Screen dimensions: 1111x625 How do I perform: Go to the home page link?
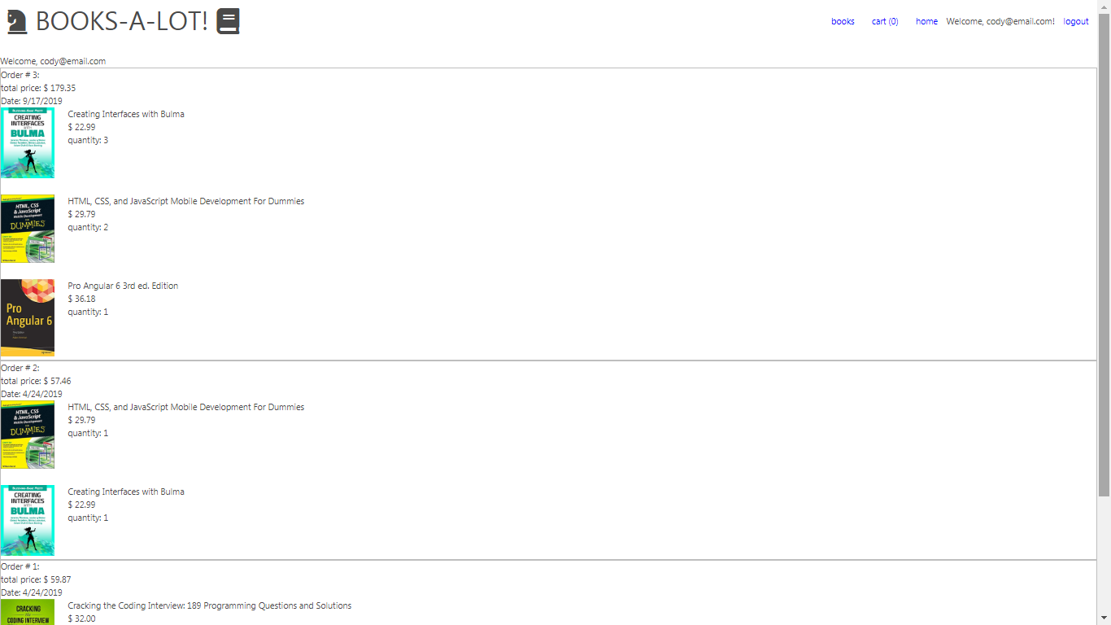(x=926, y=21)
